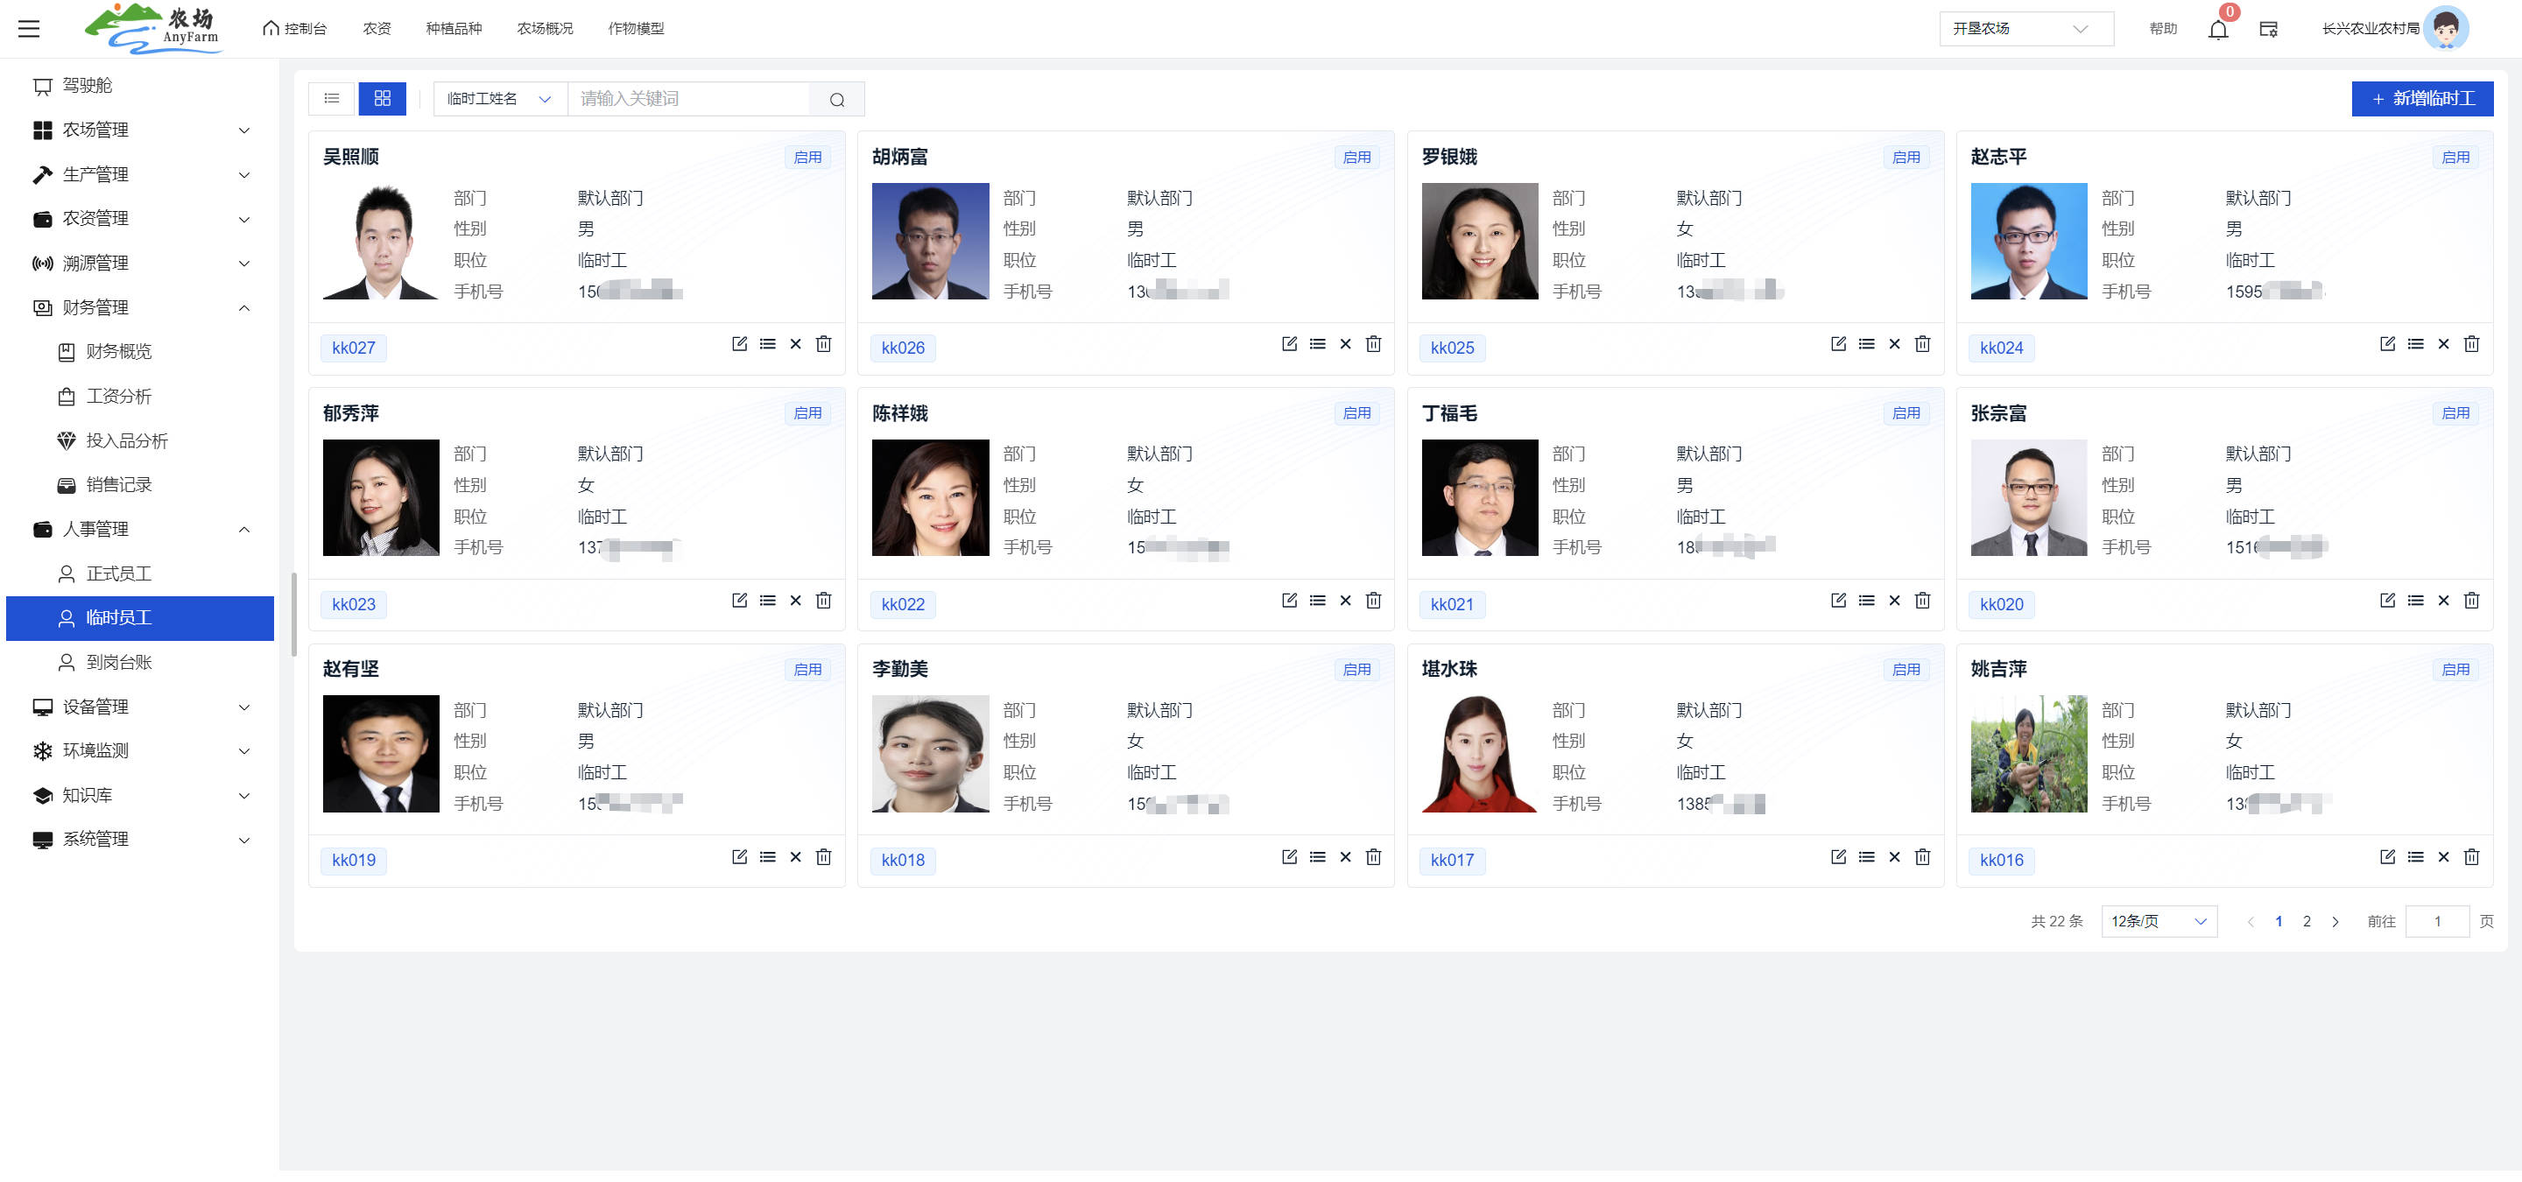Image resolution: width=2522 pixels, height=1182 pixels.
Task: Edit 李勤美's card with pencil icon
Action: click(x=1288, y=857)
